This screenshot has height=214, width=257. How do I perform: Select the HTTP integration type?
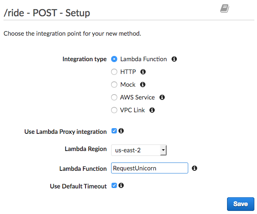point(114,72)
